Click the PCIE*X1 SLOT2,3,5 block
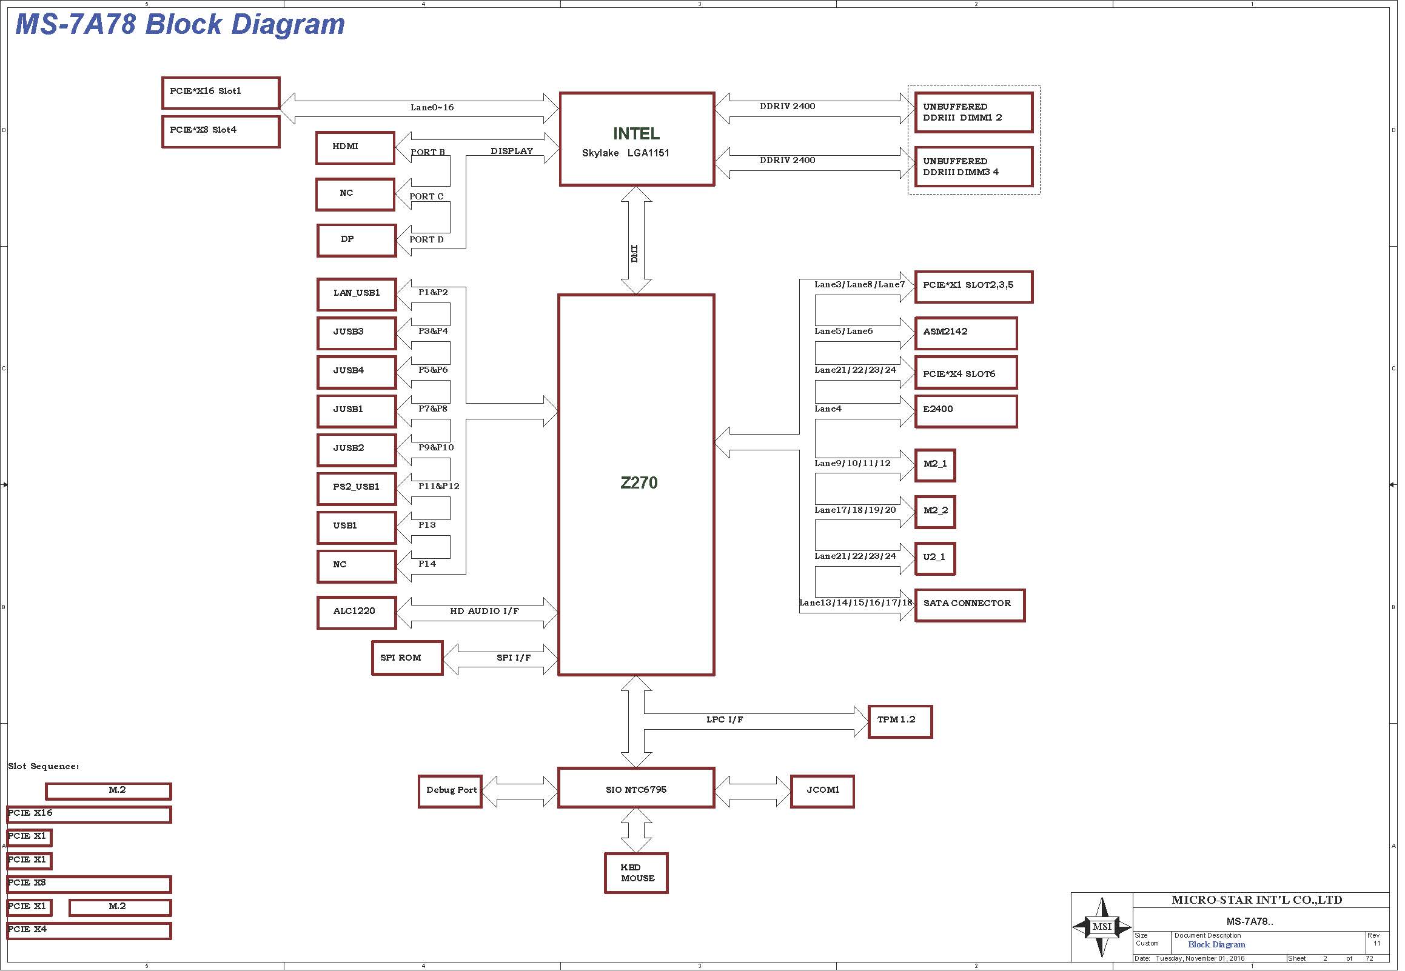 pyautogui.click(x=975, y=287)
